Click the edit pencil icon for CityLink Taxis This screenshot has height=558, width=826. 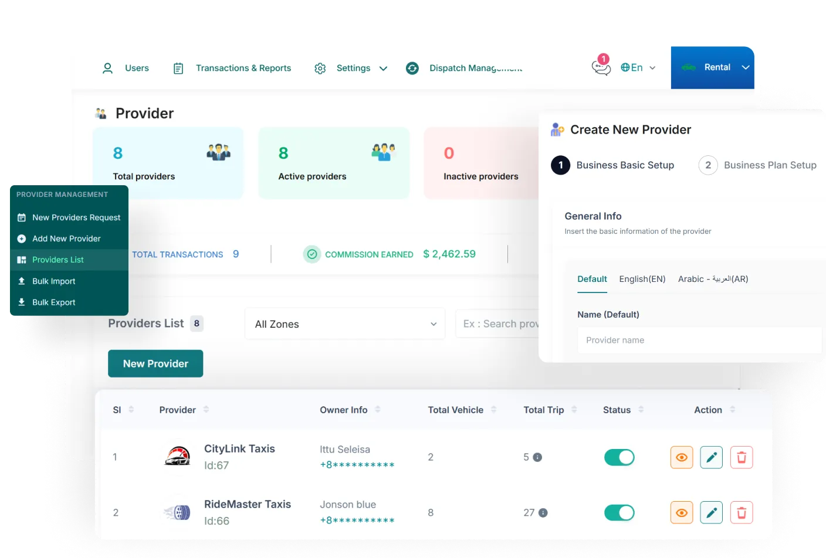711,457
